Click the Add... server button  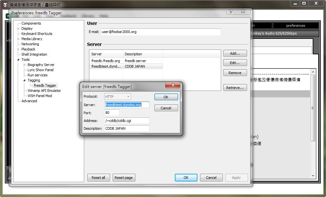point(235,53)
